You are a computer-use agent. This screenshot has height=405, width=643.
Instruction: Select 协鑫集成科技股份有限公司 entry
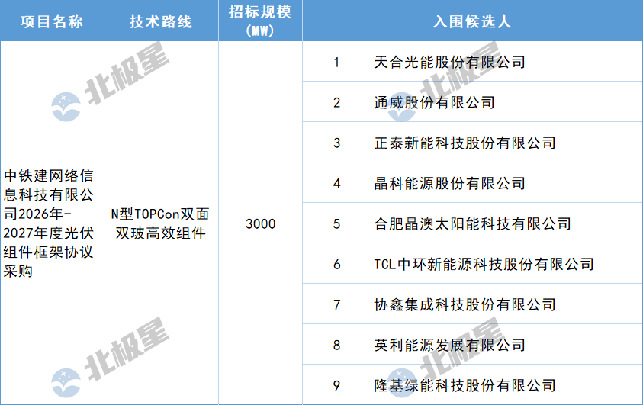tap(465, 304)
